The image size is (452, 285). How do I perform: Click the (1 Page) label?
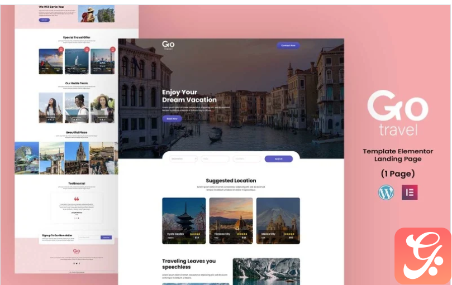pyautogui.click(x=398, y=173)
